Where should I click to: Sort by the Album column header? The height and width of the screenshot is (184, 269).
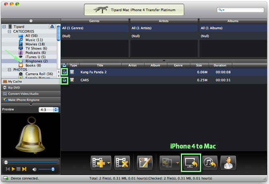click(x=156, y=65)
